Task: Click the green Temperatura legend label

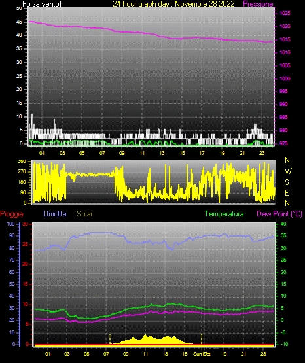Action: (x=224, y=214)
